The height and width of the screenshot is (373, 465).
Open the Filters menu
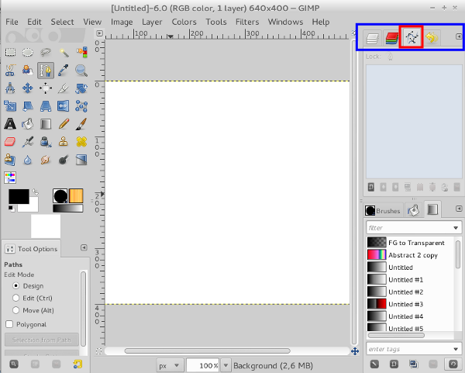(x=247, y=22)
